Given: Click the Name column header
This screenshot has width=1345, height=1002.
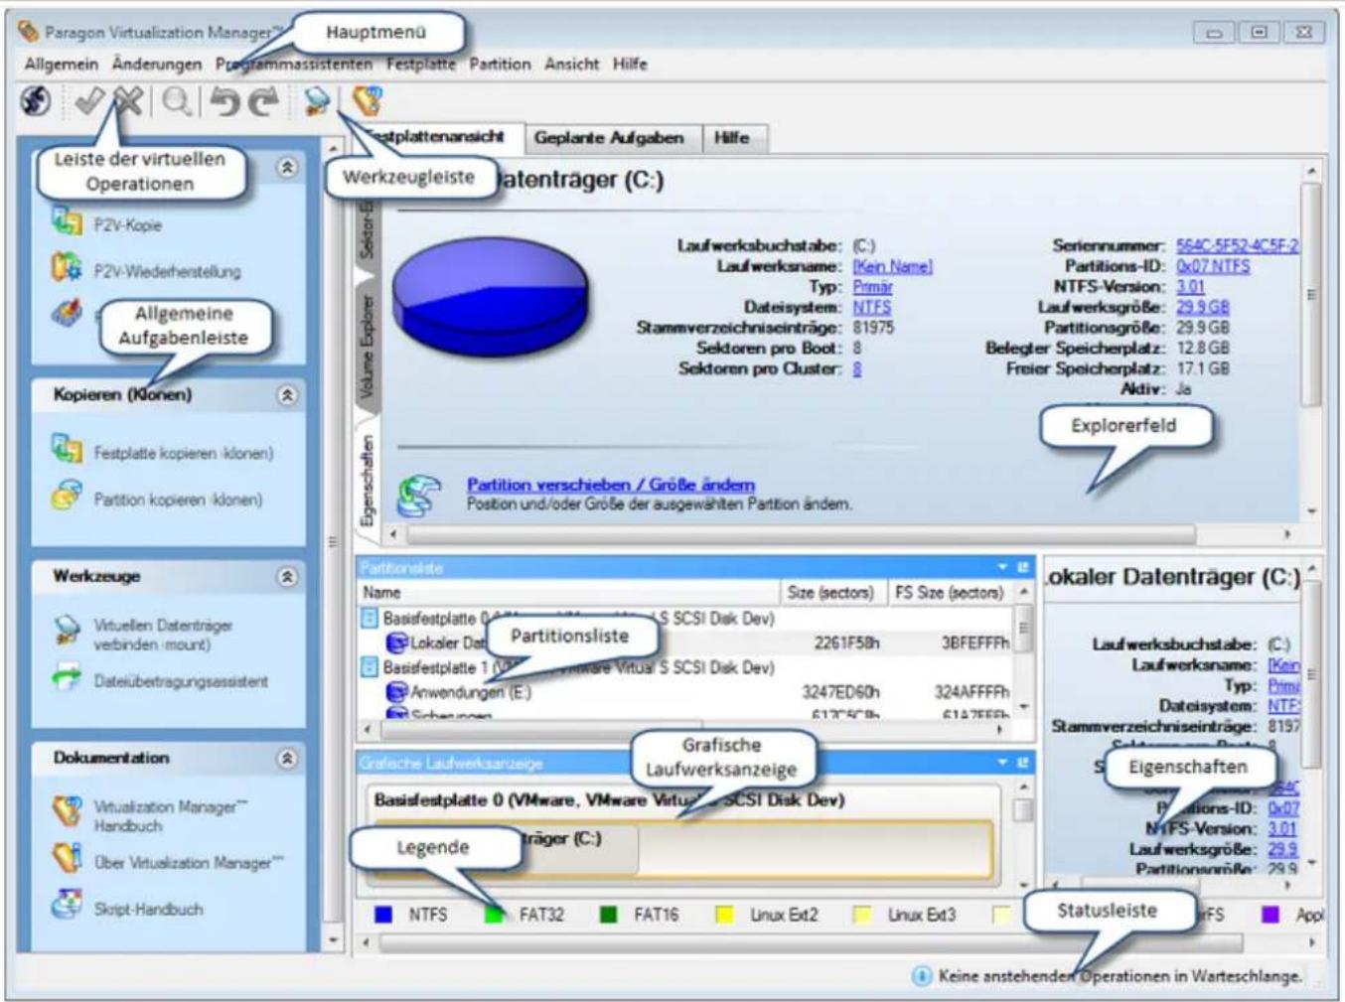Looking at the screenshot, I should (x=568, y=593).
